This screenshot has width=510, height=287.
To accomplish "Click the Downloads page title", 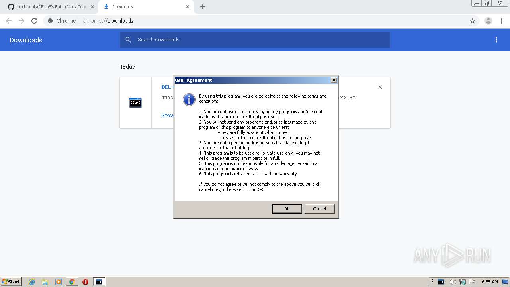I will [26, 40].
